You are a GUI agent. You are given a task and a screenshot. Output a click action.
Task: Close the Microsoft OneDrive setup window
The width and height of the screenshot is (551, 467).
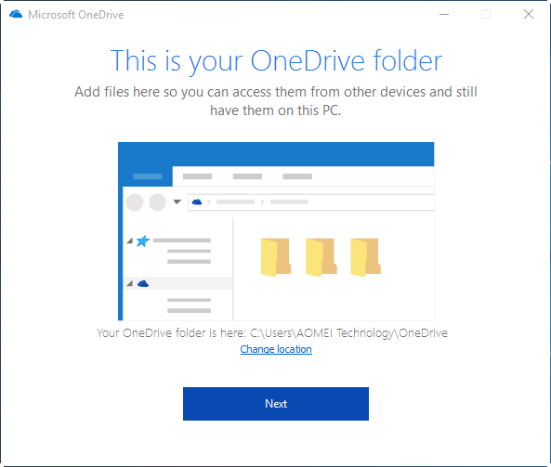coord(529,15)
